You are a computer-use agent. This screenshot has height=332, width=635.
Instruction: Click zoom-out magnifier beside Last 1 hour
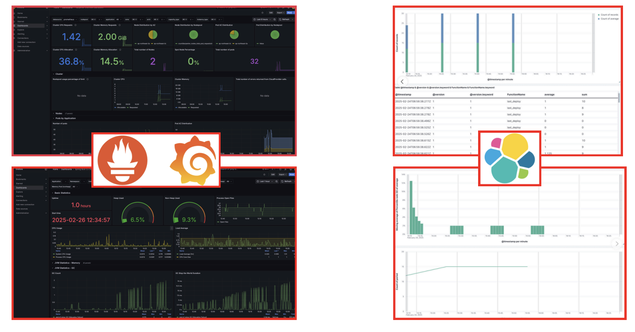point(276,181)
